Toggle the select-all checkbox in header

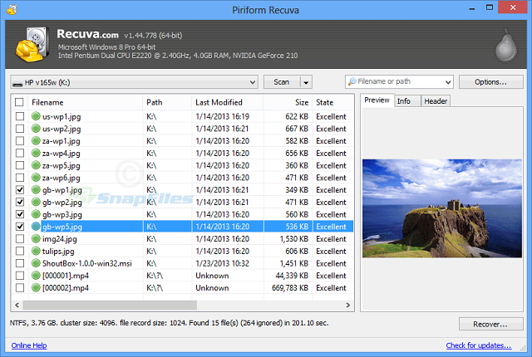point(20,102)
